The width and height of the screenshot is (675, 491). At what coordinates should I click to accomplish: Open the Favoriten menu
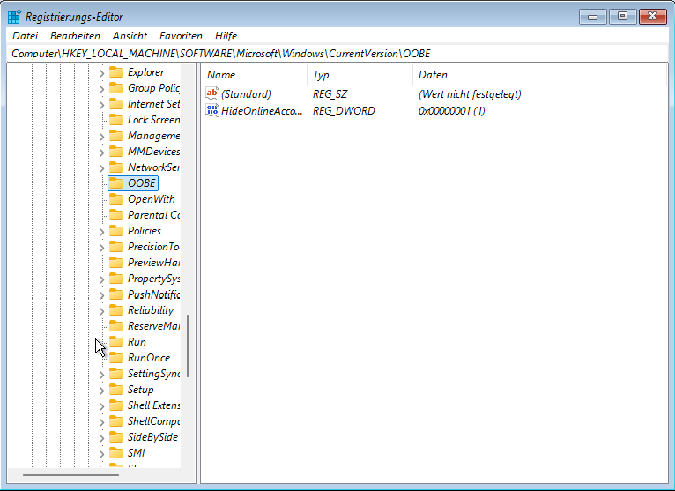[x=181, y=36]
